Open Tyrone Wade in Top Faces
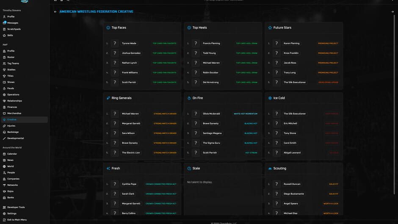Image resolution: width=398 pixels, height=224 pixels. [129, 44]
